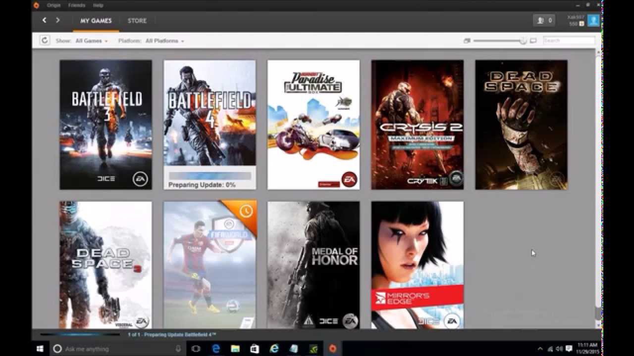Go forward with the right arrow
Viewport: 634px width, 356px height.
click(57, 20)
